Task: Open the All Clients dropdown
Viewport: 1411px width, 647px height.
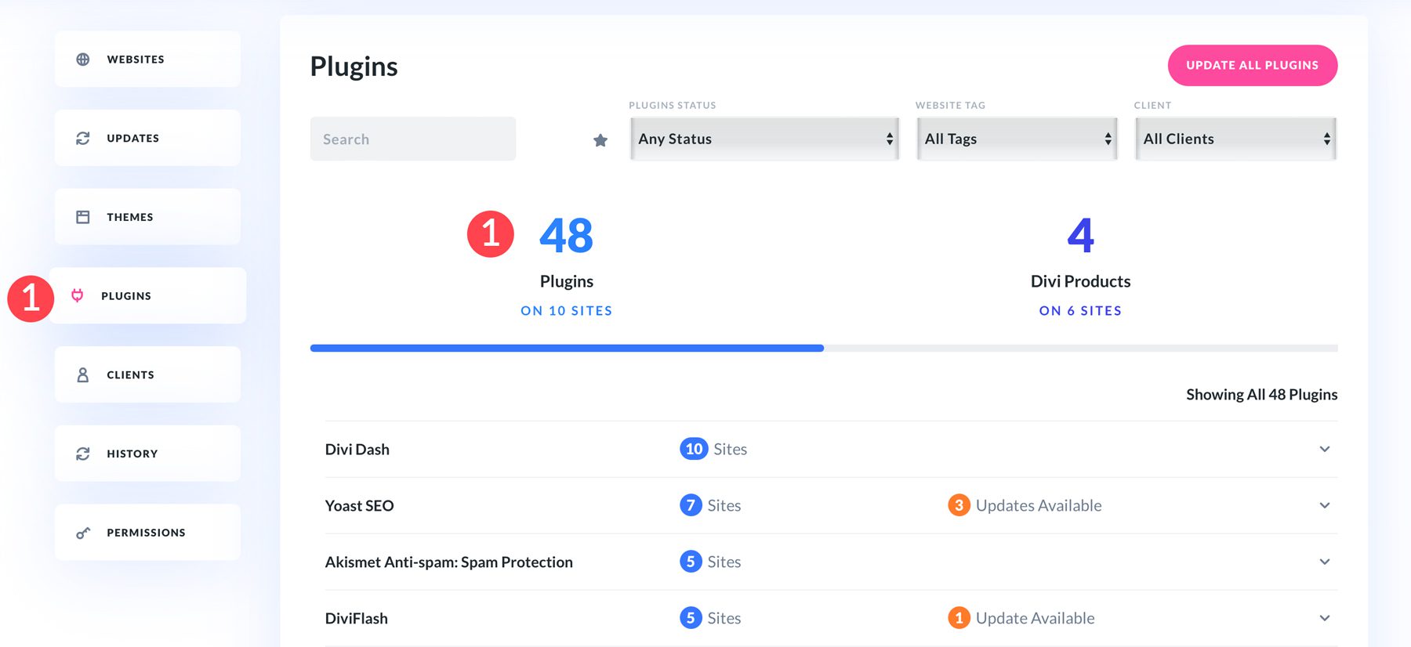Action: pos(1235,139)
